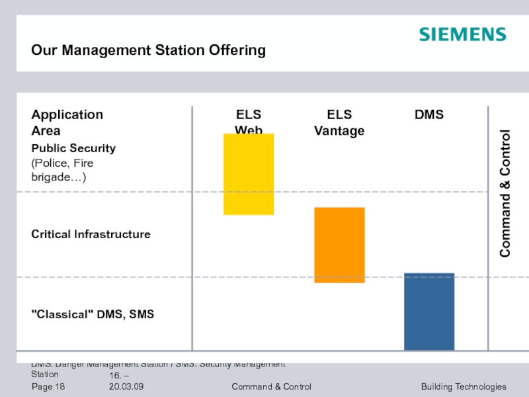529x397 pixels.
Task: Select the 'Public Security' label
Action: tap(73, 148)
